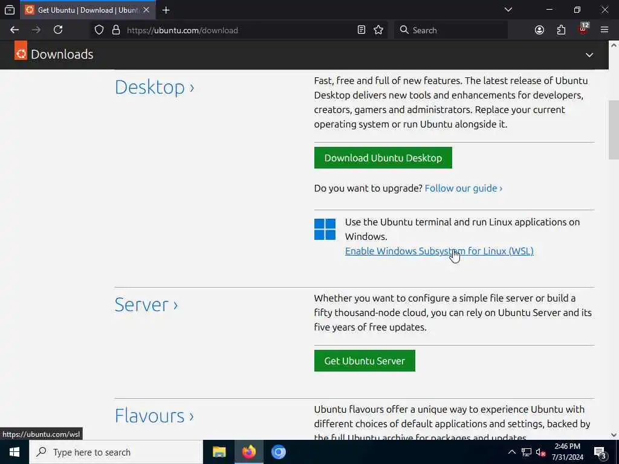Toggle reader view icon
This screenshot has width=619, height=464.
tap(361, 30)
